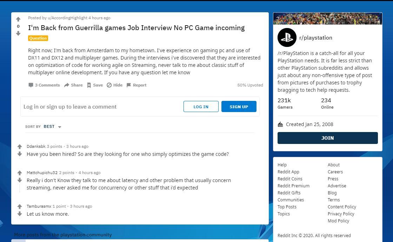This screenshot has height=242, width=393.
Task: Downvote Ddanksbk's comment
Action: 20,154
